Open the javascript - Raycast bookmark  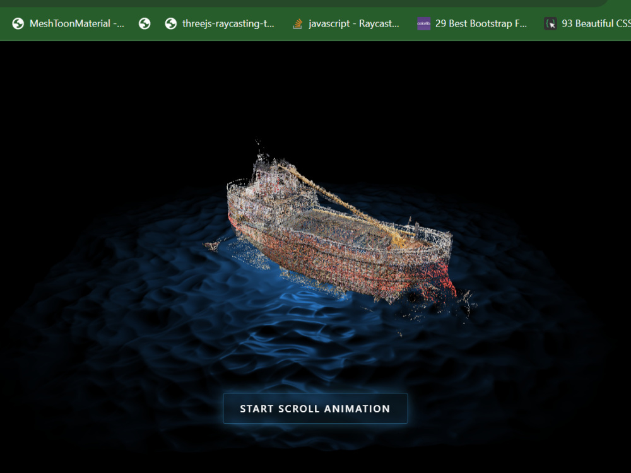(x=346, y=24)
